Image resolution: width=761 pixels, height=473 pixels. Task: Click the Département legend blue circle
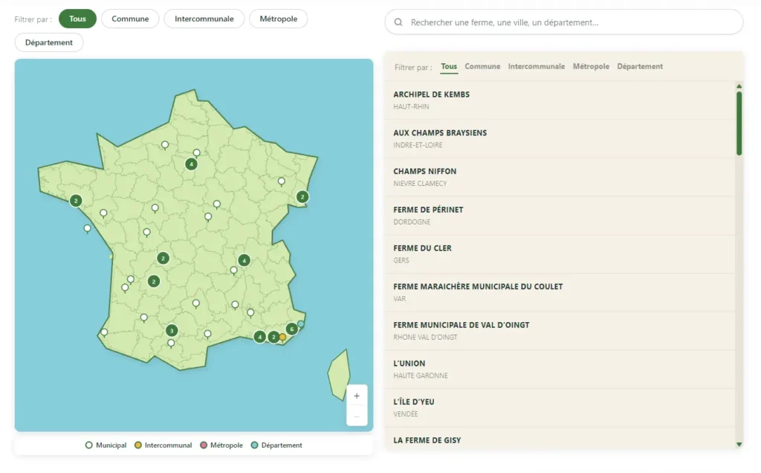(x=254, y=445)
